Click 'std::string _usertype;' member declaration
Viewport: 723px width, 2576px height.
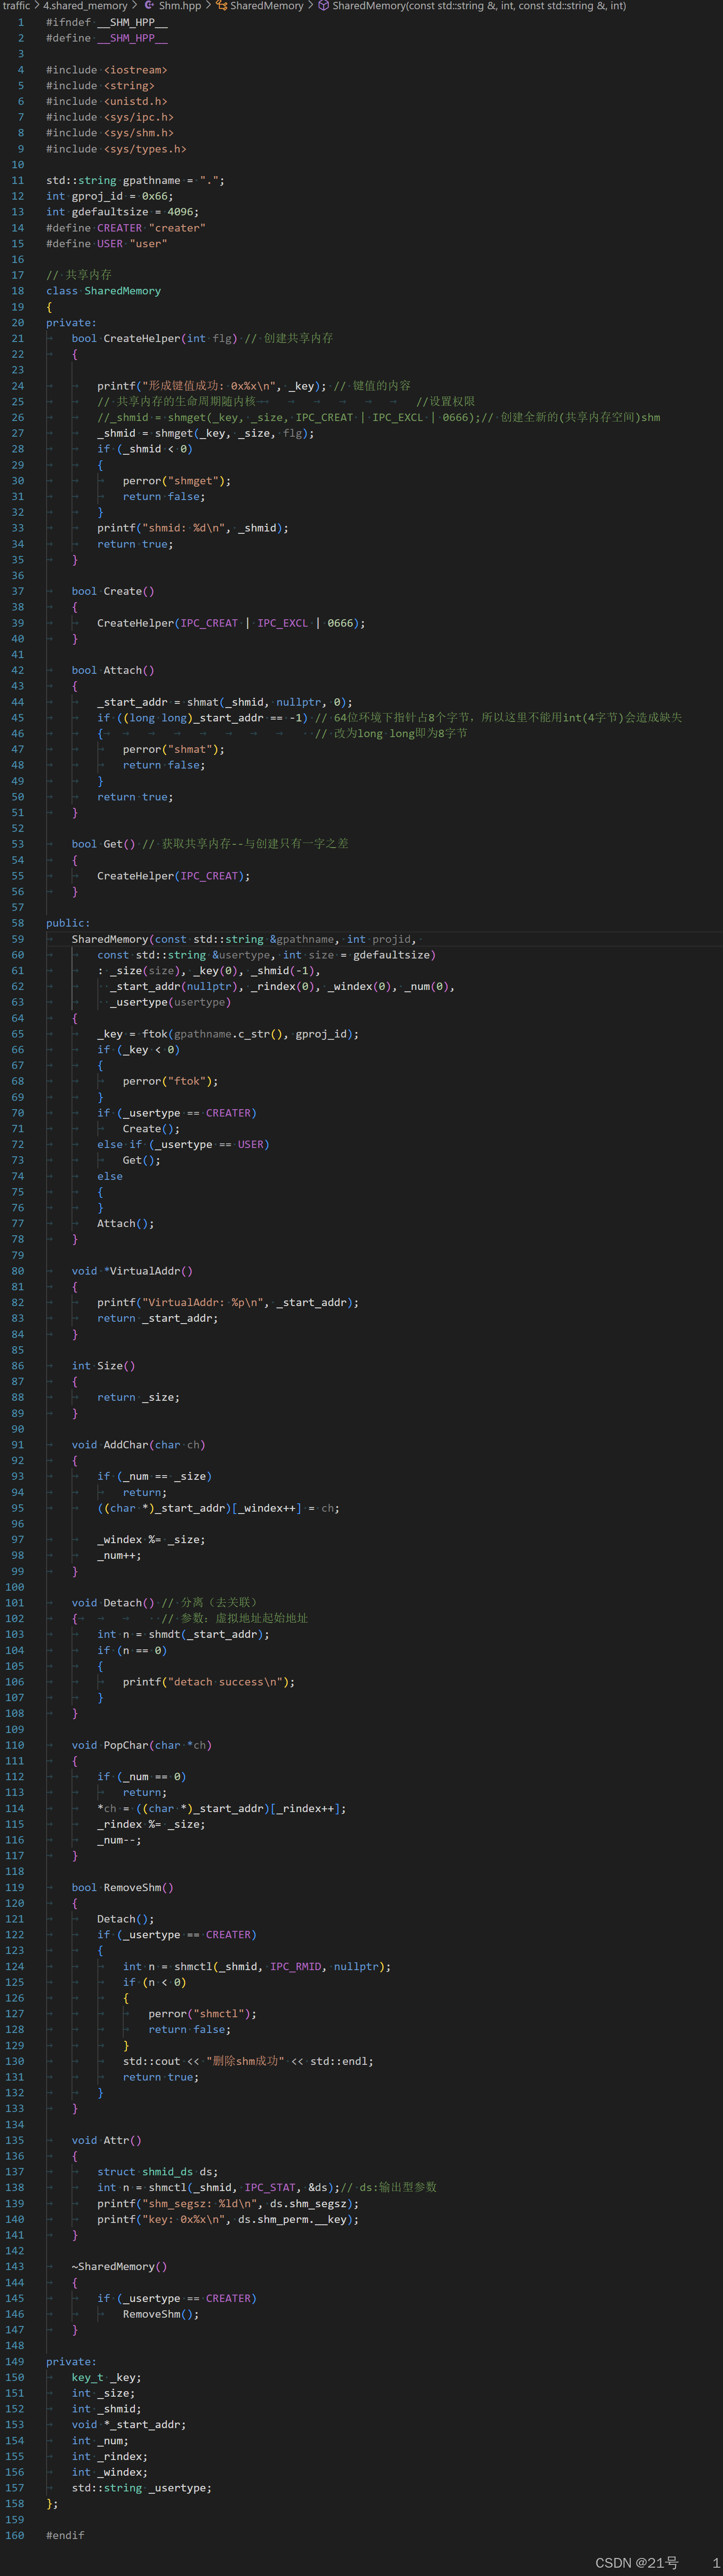point(142,2488)
